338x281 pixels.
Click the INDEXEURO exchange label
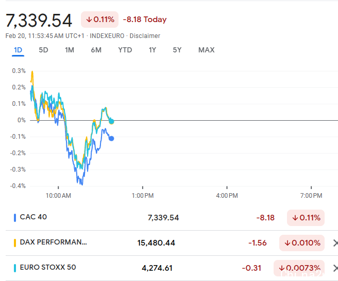click(107, 36)
